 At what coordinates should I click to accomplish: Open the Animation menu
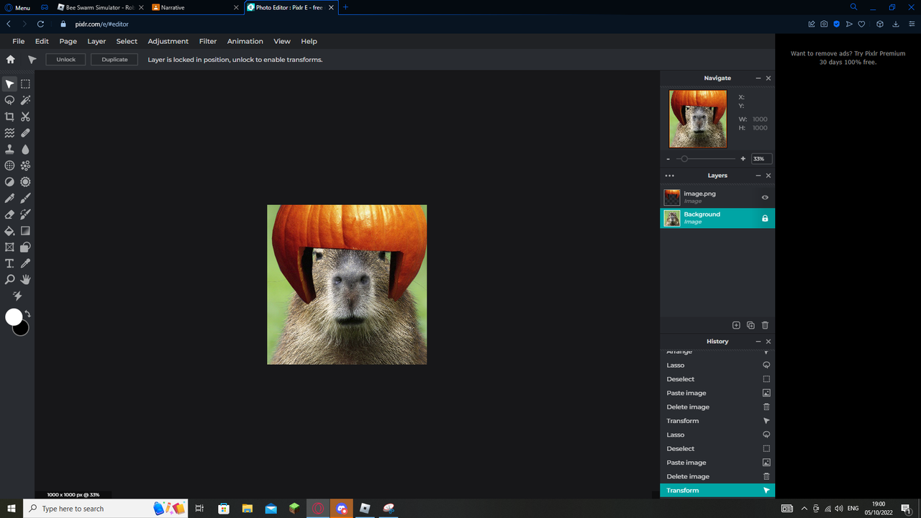click(x=245, y=41)
